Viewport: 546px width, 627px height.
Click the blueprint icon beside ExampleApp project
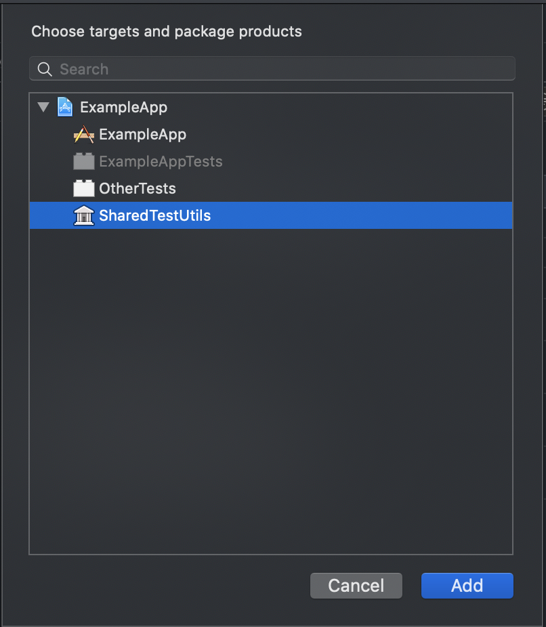[65, 106]
